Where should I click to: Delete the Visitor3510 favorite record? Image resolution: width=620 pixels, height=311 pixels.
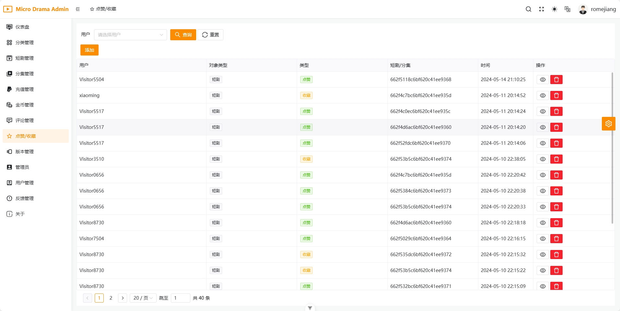(x=556, y=159)
